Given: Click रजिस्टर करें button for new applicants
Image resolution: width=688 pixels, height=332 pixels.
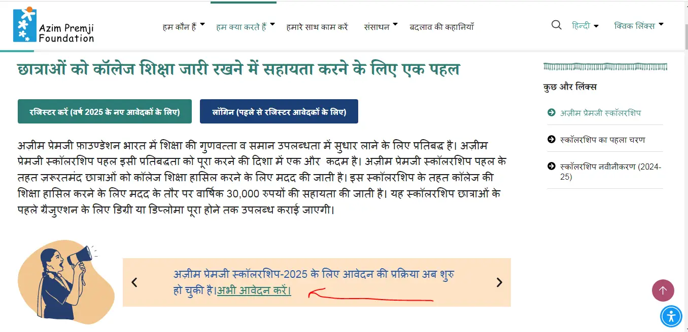Looking at the screenshot, I should 105,111.
